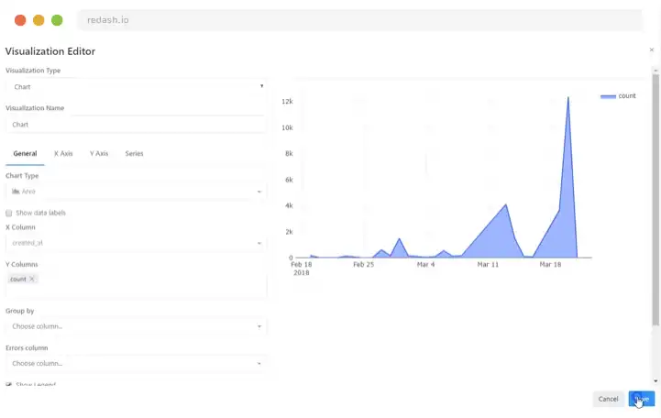The height and width of the screenshot is (418, 661).
Task: Click the area chart icon in Chart Type
Action: pos(16,192)
